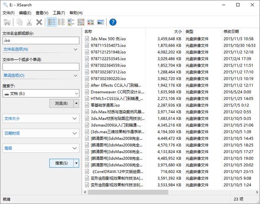Expand 文件名选项(N) section

[x=41, y=49]
